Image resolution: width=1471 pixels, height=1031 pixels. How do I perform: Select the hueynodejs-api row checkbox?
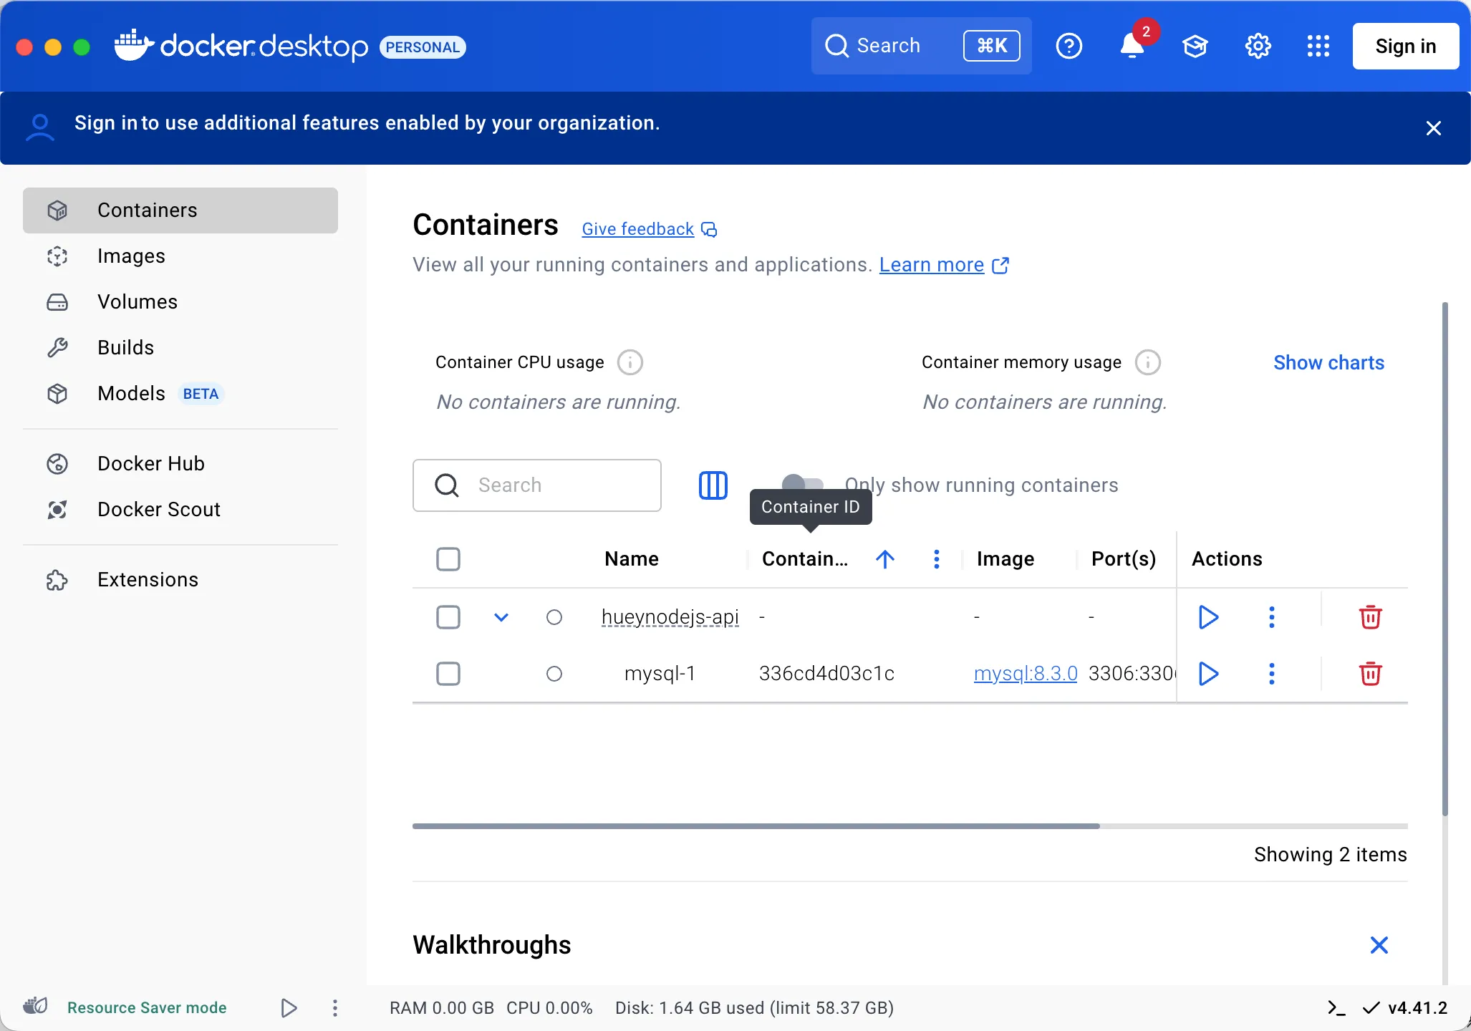pos(448,617)
